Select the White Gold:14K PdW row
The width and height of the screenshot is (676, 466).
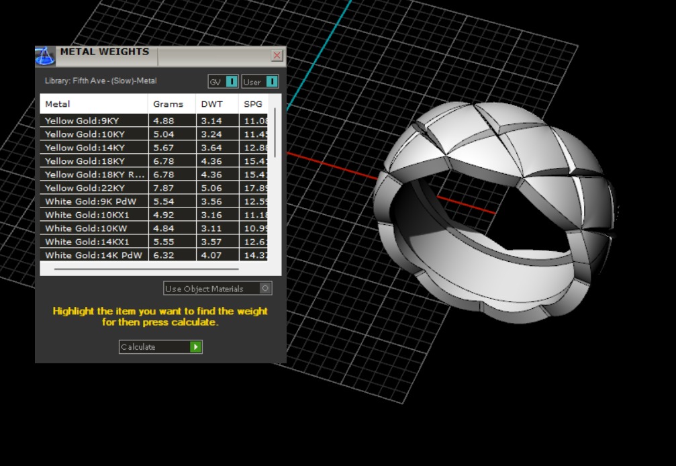coord(154,254)
